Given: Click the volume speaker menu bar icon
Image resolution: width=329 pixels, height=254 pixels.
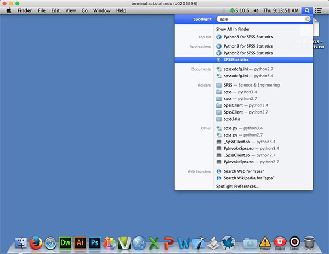Looking at the screenshot, I should [x=256, y=10].
